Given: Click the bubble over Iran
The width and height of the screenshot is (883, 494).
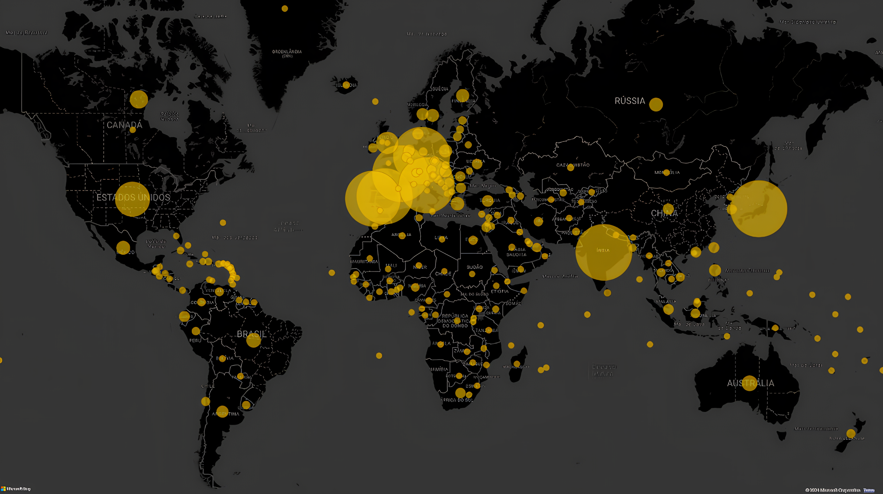Looking at the screenshot, I should 538,222.
